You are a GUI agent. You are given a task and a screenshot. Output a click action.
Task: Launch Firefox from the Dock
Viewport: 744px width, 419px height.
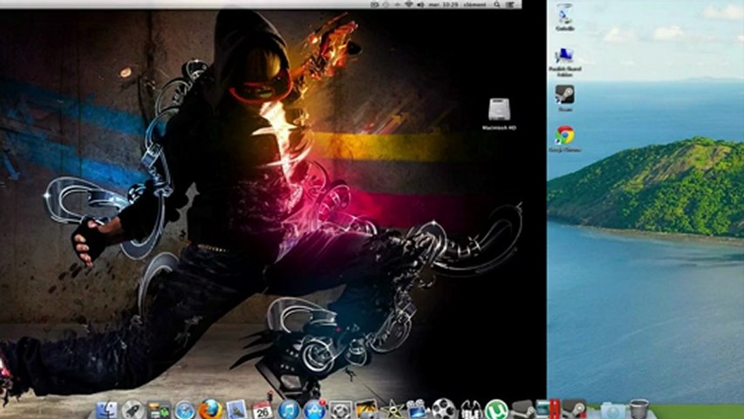point(211,410)
